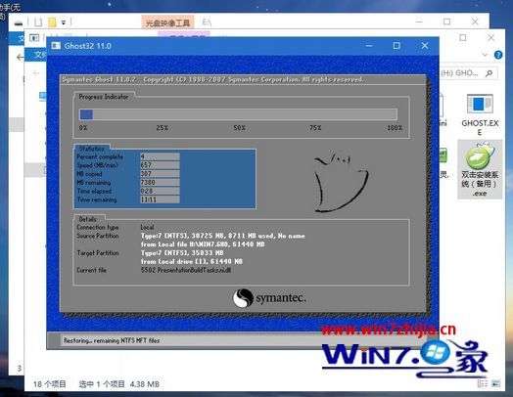The width and height of the screenshot is (513, 397).
Task: Switch to large icons view in status bar
Action: 496,383
